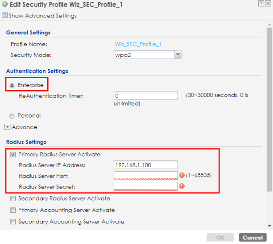
Task: Uncheck Primary Radius Server Activate
Action: tap(13, 155)
